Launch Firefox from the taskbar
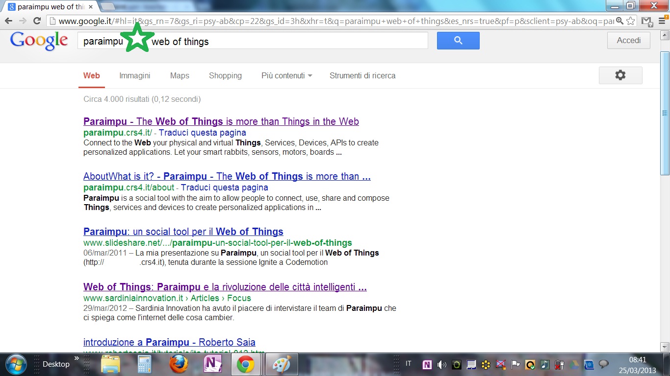Image resolution: width=670 pixels, height=376 pixels. [179, 365]
